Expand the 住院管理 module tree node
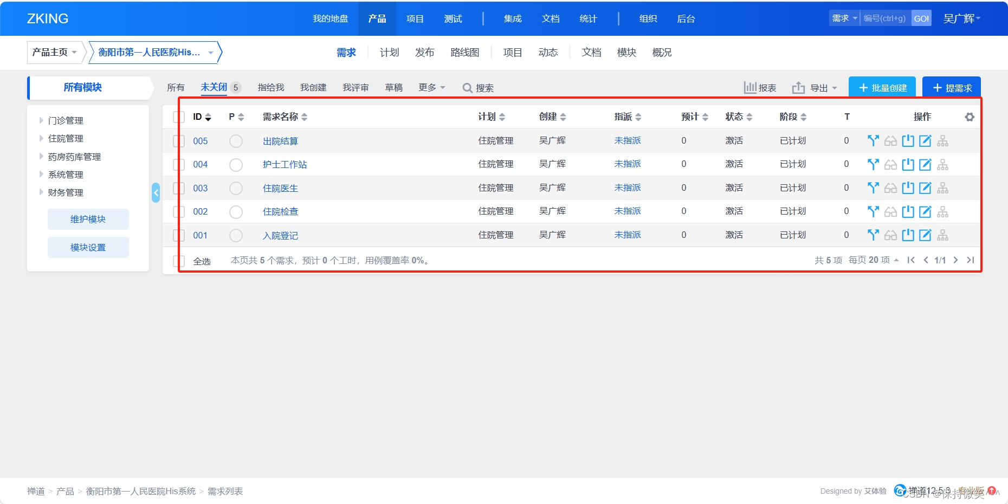The width and height of the screenshot is (1008, 504). [x=41, y=138]
